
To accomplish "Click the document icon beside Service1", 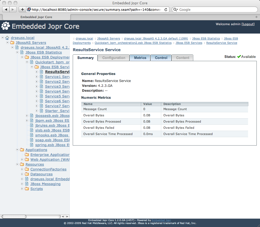I will pos(42,77).
